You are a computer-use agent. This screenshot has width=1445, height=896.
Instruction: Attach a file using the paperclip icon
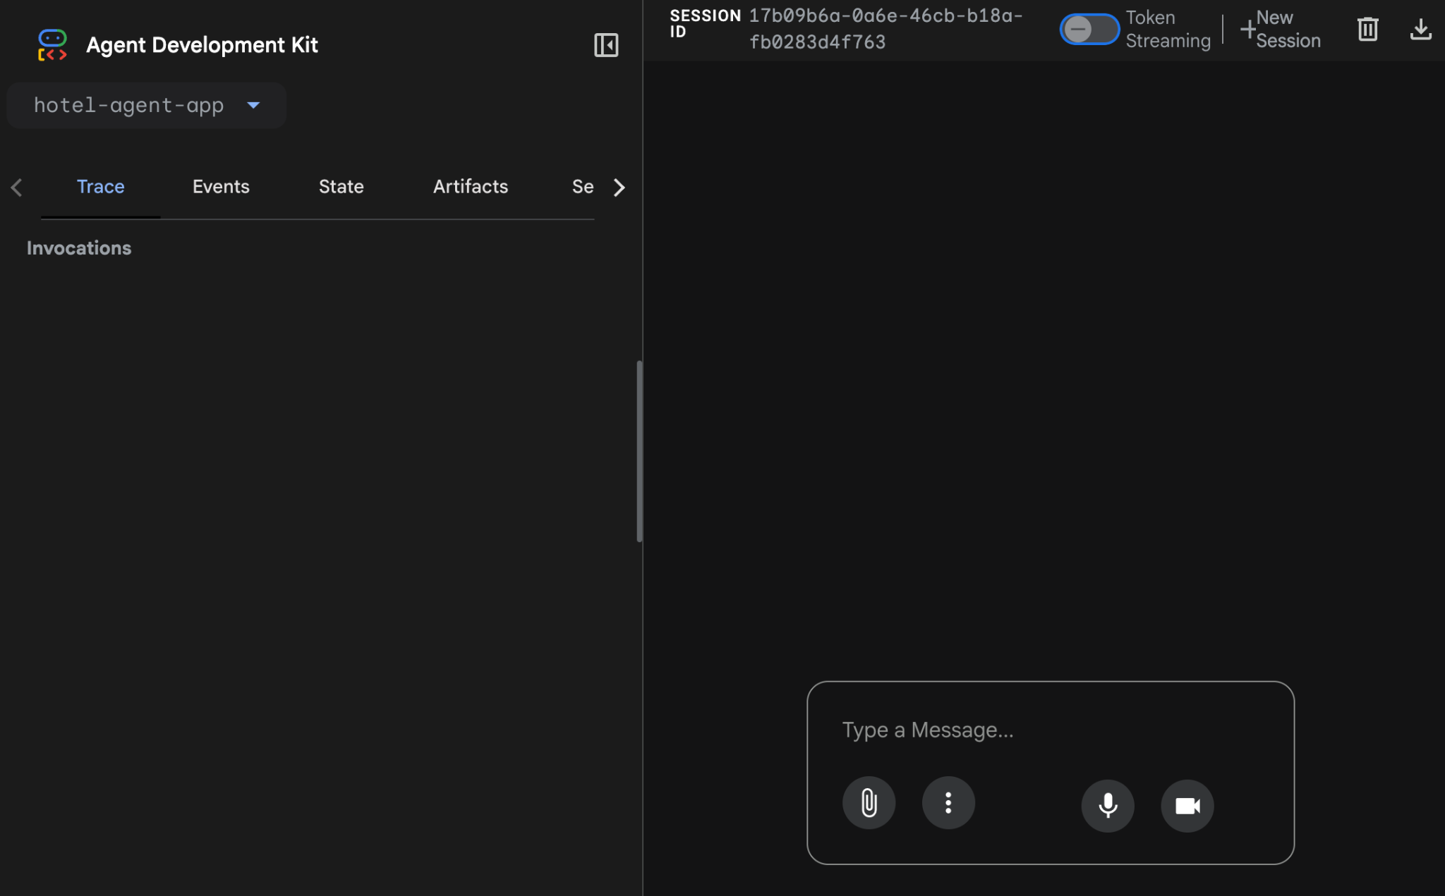(x=869, y=803)
